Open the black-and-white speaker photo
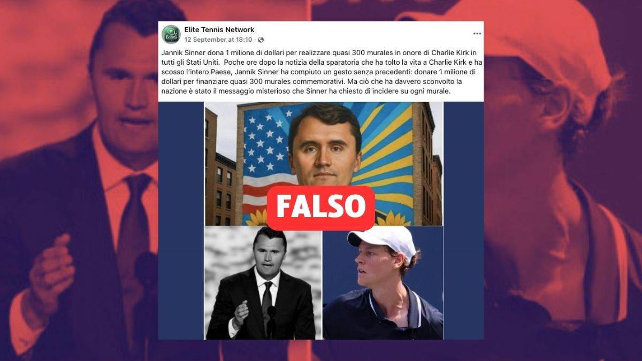This screenshot has width=642, height=361. click(x=263, y=282)
